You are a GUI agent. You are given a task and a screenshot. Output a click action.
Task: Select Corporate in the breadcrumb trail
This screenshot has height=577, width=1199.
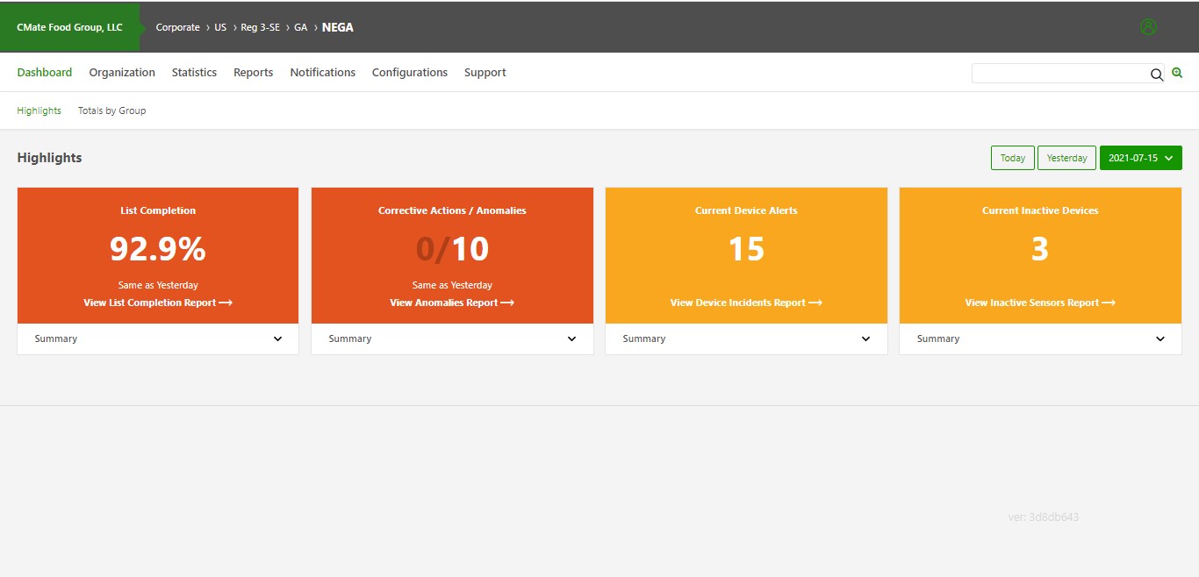(177, 27)
